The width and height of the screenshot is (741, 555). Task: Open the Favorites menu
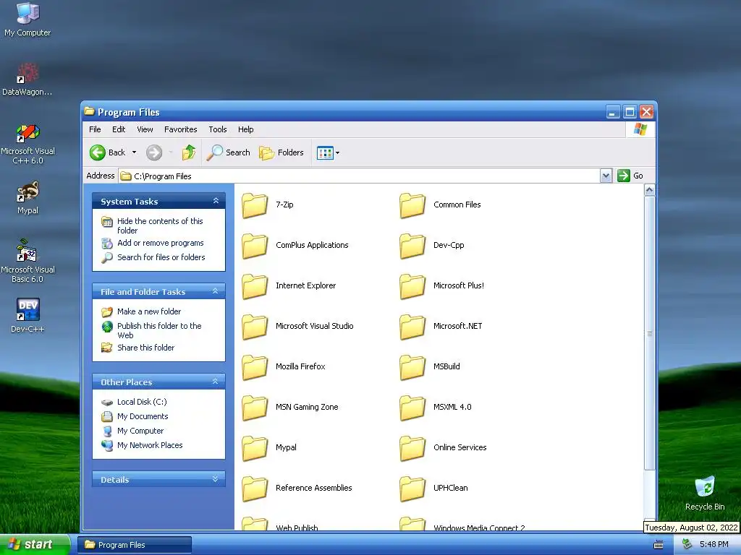tap(180, 129)
